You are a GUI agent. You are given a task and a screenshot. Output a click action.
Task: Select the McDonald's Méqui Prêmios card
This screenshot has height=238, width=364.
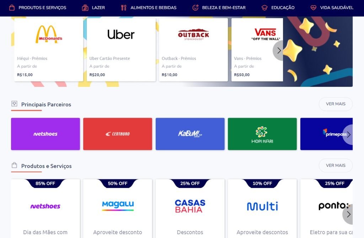coord(49,50)
